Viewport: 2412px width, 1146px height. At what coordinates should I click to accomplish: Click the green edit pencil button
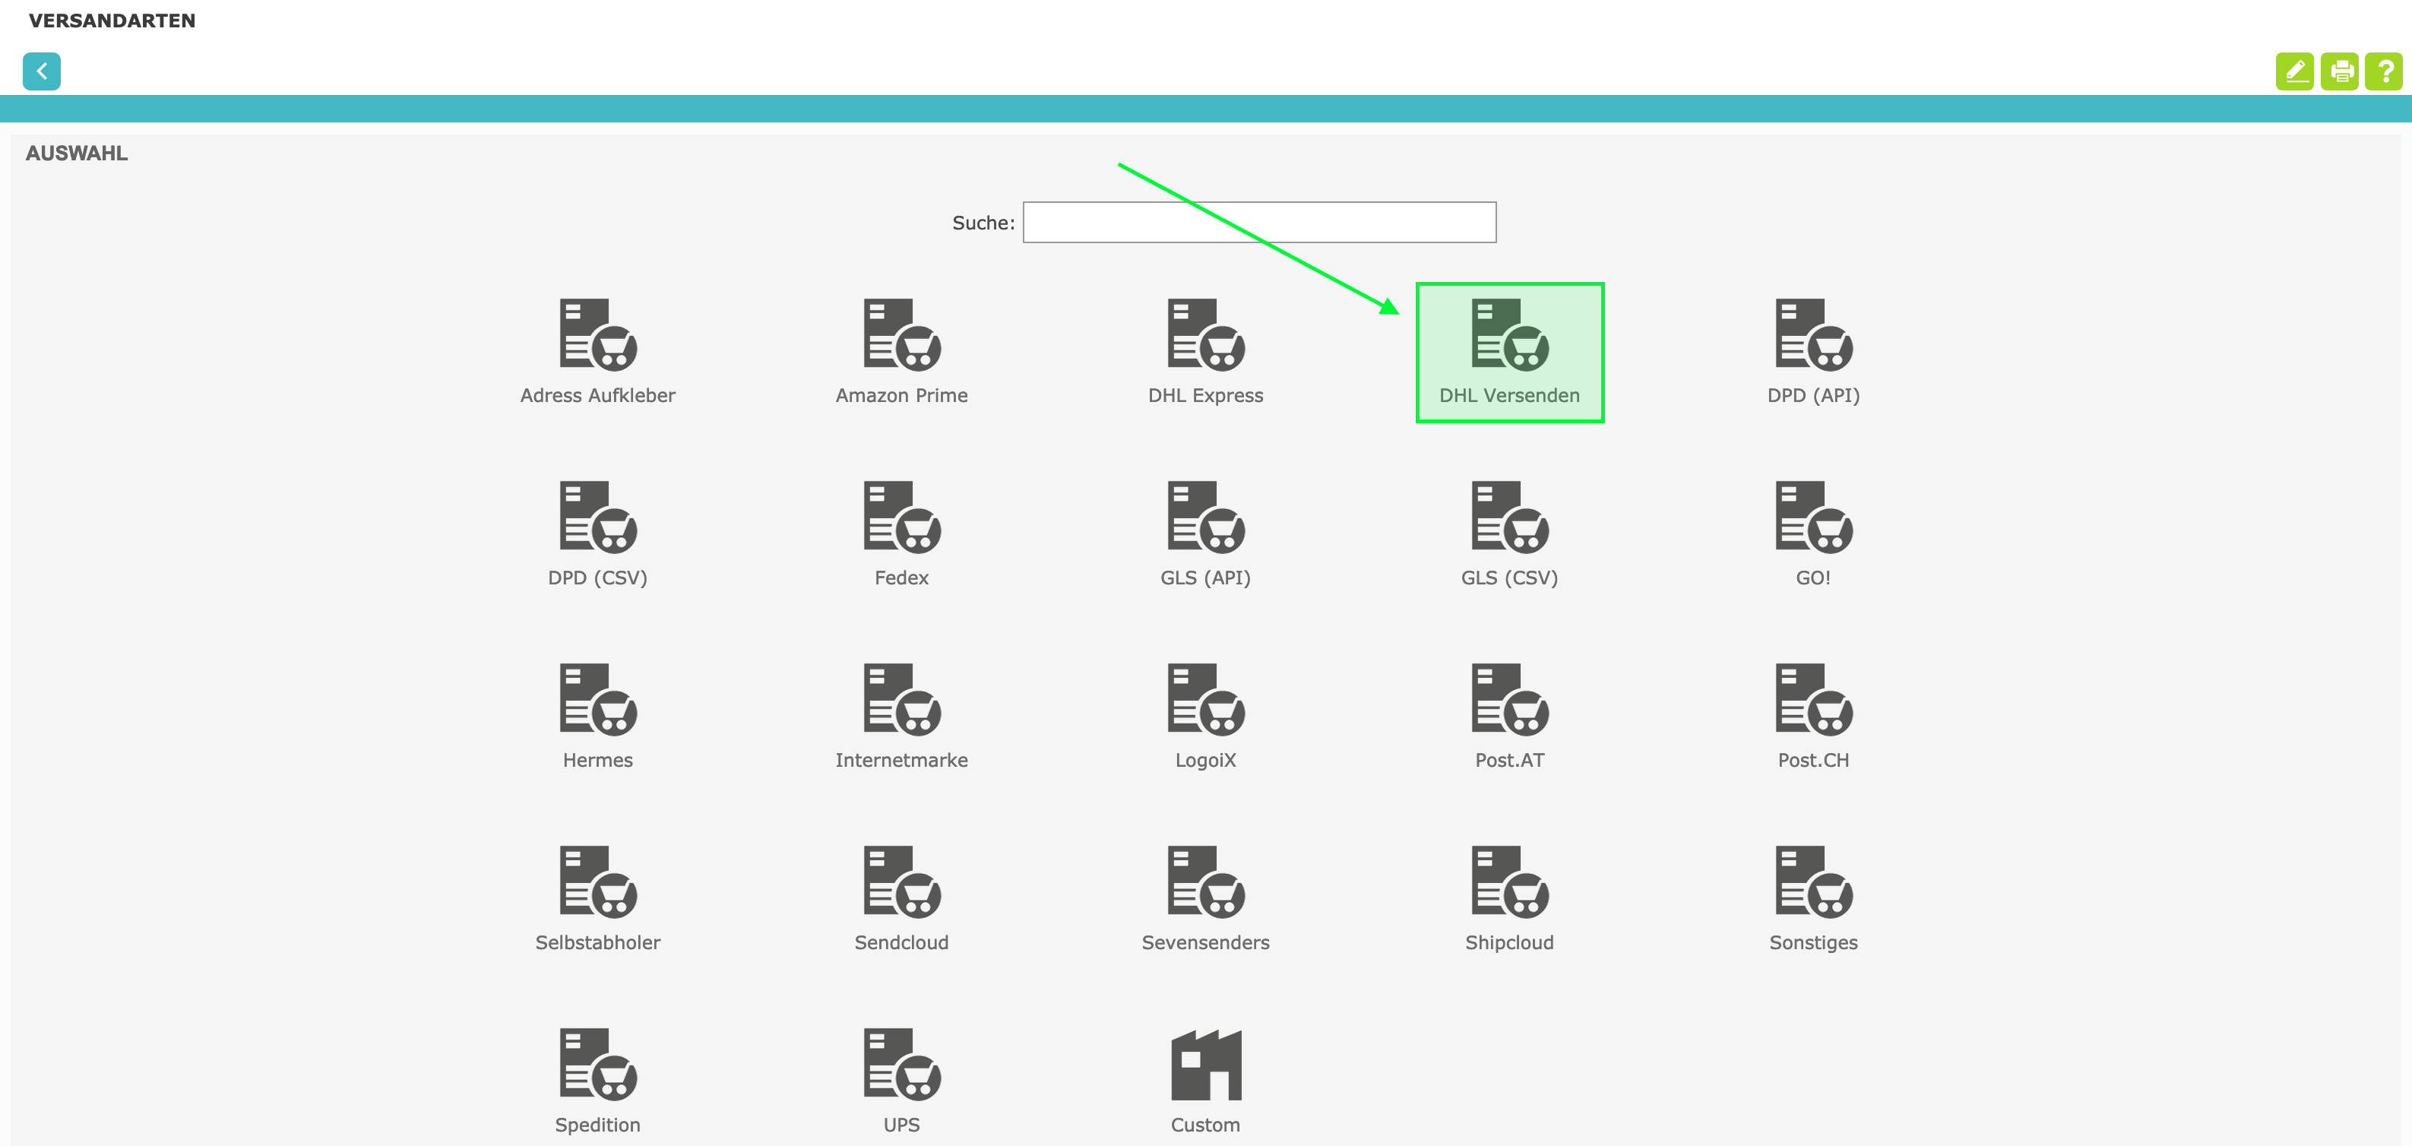2294,71
